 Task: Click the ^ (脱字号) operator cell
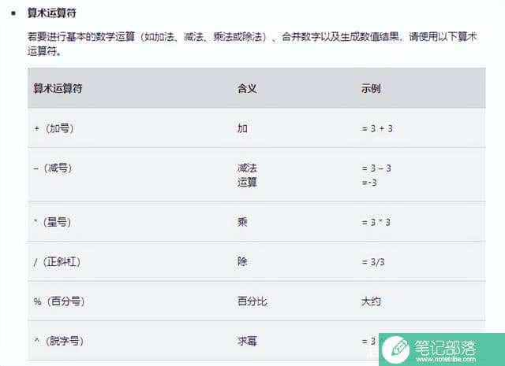pyautogui.click(x=58, y=341)
